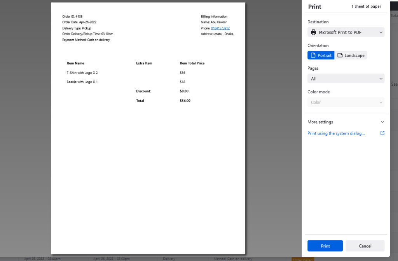Viewport: 398px width, 261px height.
Task: Click the Order ID #135 text in preview
Action: 72,16
